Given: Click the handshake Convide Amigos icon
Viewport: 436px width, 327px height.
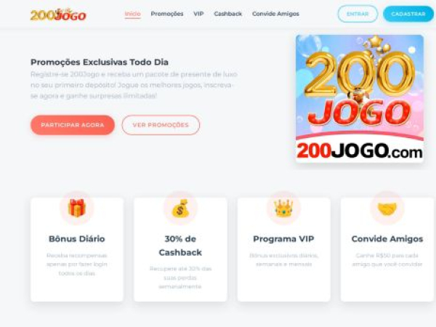Looking at the screenshot, I should [387, 209].
